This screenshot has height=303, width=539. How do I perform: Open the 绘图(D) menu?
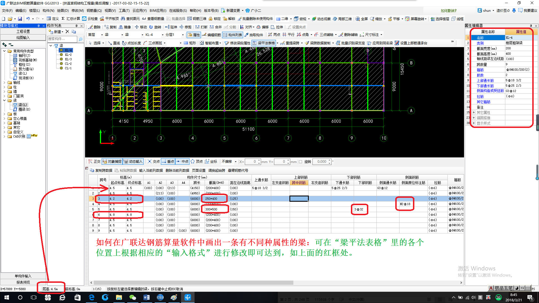point(63,10)
